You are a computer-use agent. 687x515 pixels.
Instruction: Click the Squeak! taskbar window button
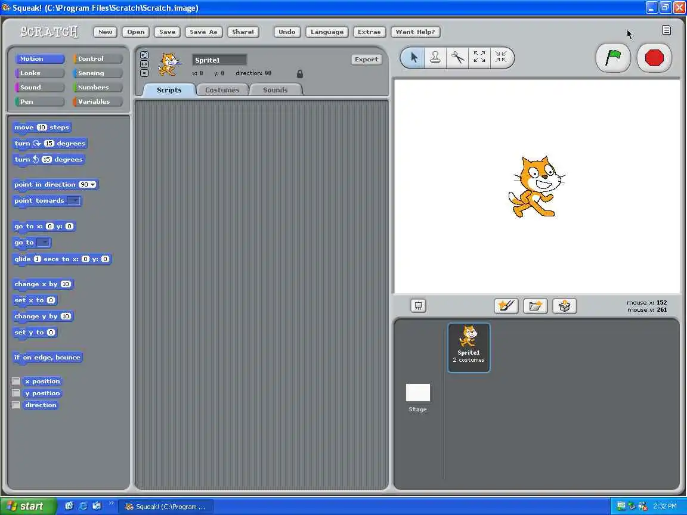point(166,506)
